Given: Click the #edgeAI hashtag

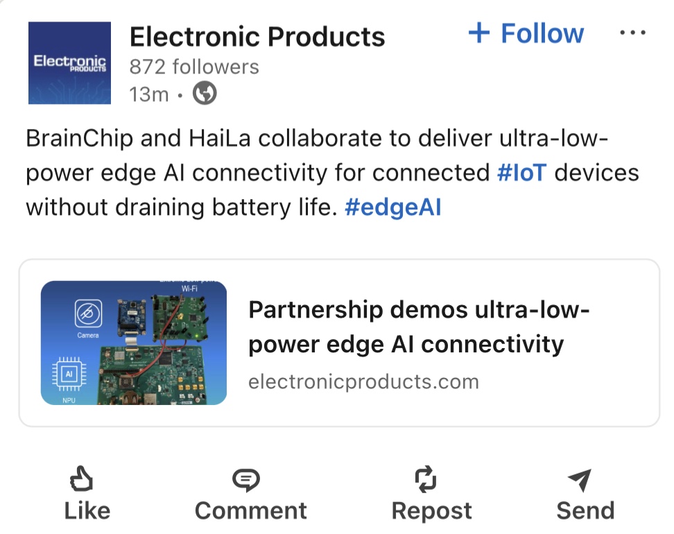Looking at the screenshot, I should (392, 207).
